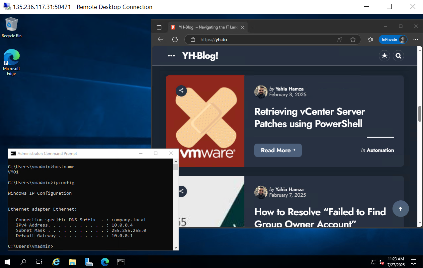423x268 pixels.
Task: Close the YH-Blog! browser tab
Action: click(242, 27)
